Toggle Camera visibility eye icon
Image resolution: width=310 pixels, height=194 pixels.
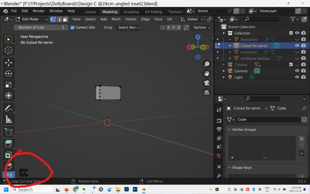[297, 71]
